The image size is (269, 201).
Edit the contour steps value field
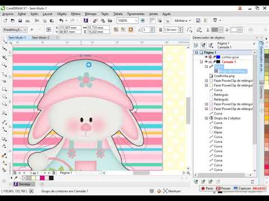[146, 30]
